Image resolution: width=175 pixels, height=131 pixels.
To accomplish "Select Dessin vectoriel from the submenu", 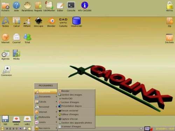I will [77, 110].
